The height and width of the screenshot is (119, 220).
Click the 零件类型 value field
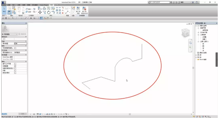coord(20,43)
